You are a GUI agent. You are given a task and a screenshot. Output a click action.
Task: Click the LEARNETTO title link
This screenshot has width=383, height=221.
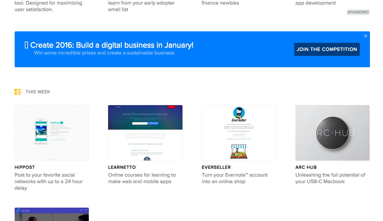[x=122, y=167]
